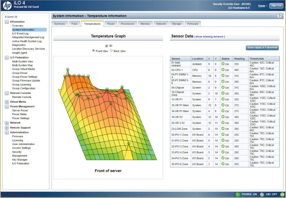Click OK status icon for 09-Chipset
Screen dimensions: 286x198
(x=223, y=87)
